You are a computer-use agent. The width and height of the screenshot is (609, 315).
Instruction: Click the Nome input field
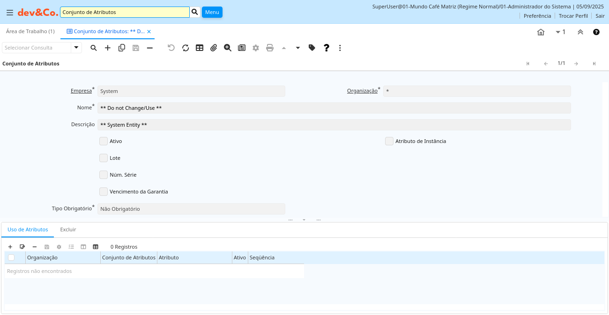334,108
